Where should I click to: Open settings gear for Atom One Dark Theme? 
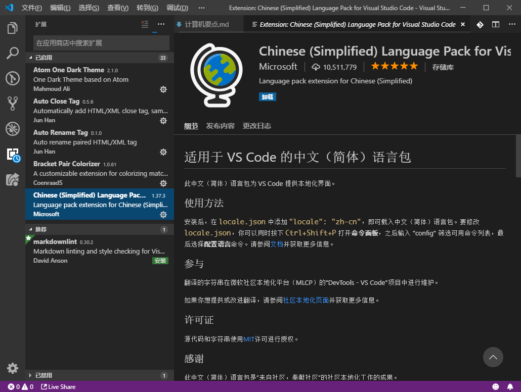click(x=163, y=89)
